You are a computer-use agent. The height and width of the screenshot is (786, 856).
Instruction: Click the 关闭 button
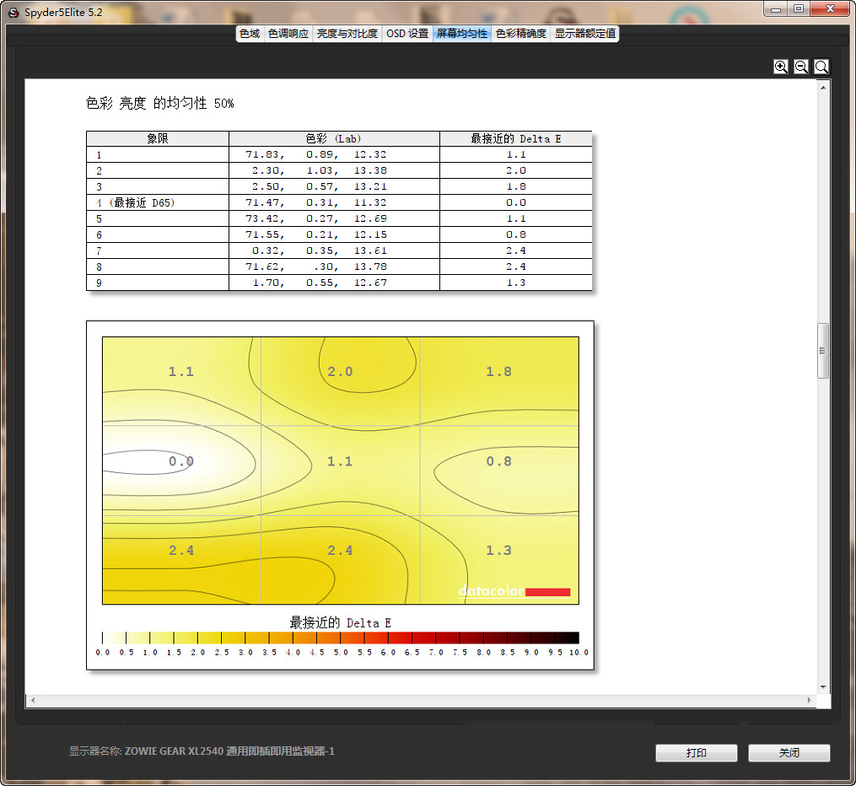pyautogui.click(x=789, y=753)
